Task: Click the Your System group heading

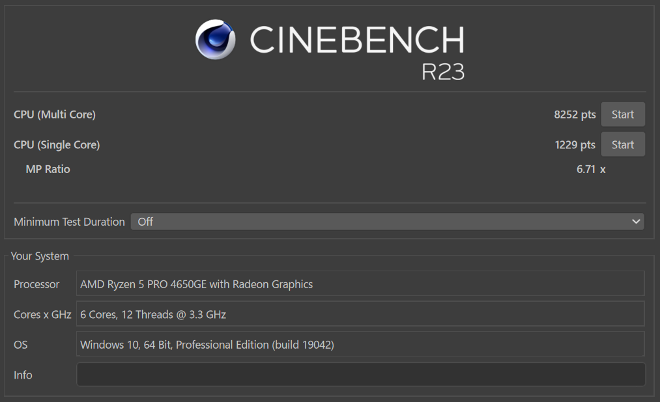Action: pyautogui.click(x=40, y=256)
